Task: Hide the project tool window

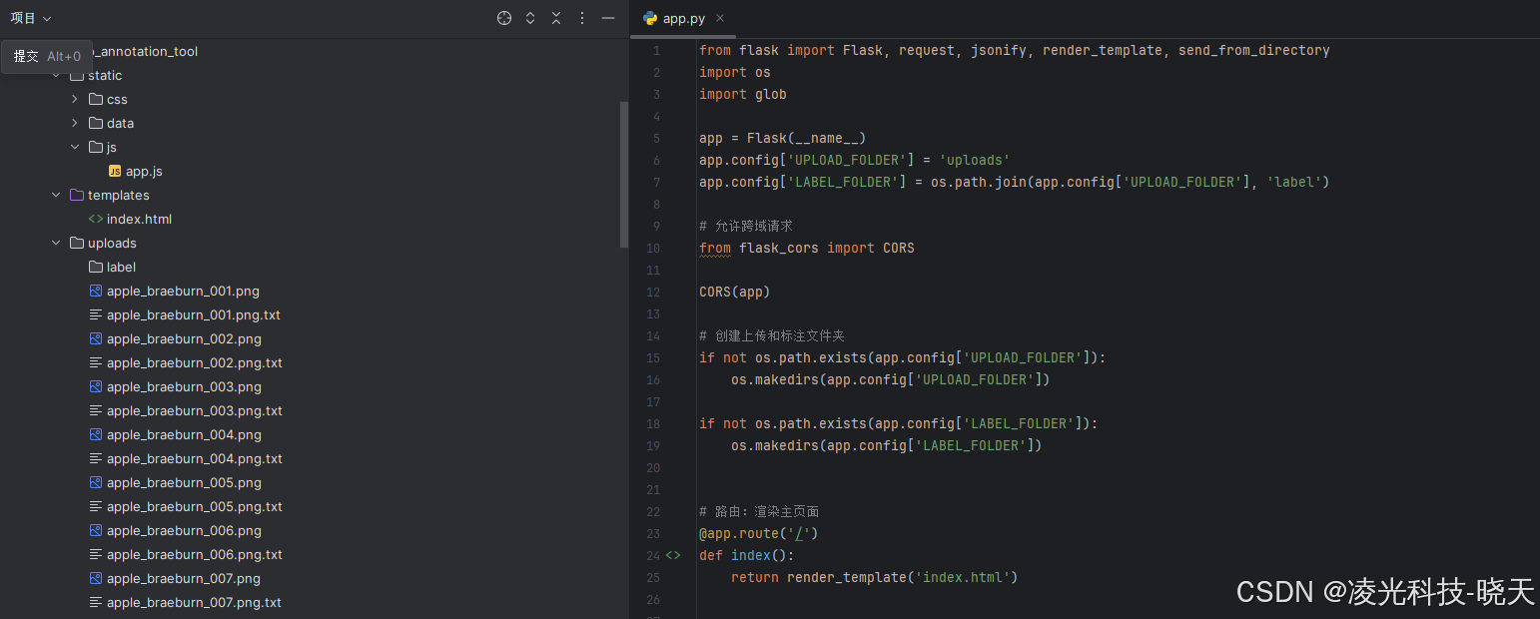Action: coord(608,17)
